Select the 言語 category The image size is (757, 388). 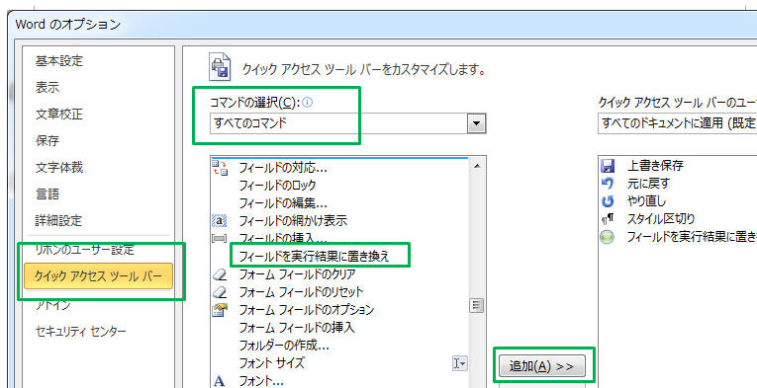[x=47, y=194]
